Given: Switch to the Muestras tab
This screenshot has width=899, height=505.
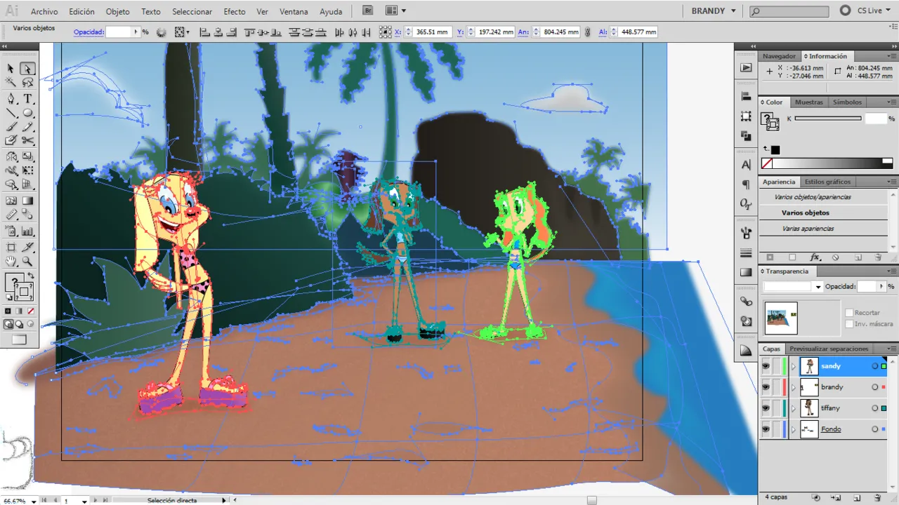Looking at the screenshot, I should point(808,102).
